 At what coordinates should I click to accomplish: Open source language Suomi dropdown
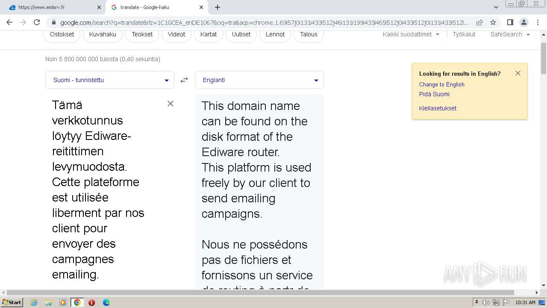[110, 80]
